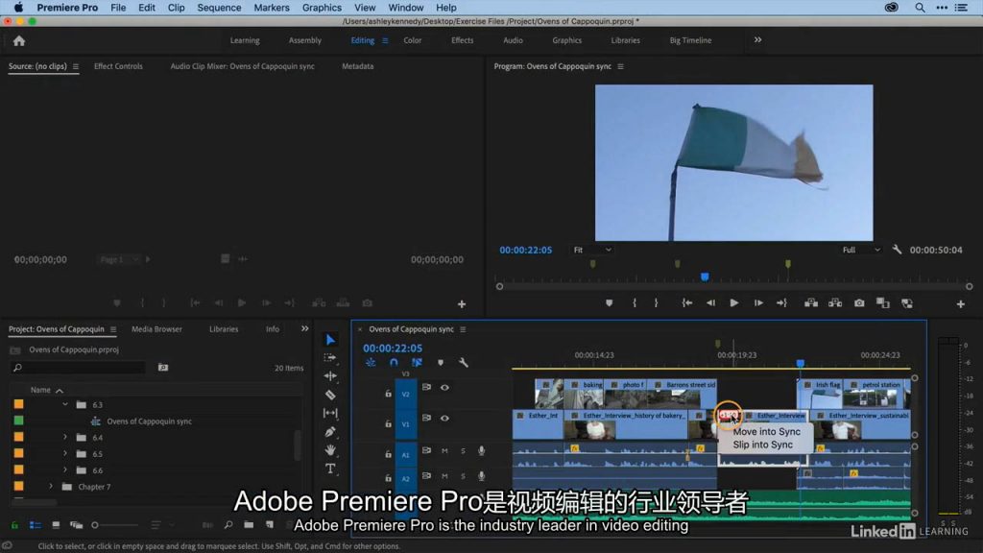Image resolution: width=983 pixels, height=553 pixels.
Task: Create a new bin in Project panel
Action: [249, 525]
